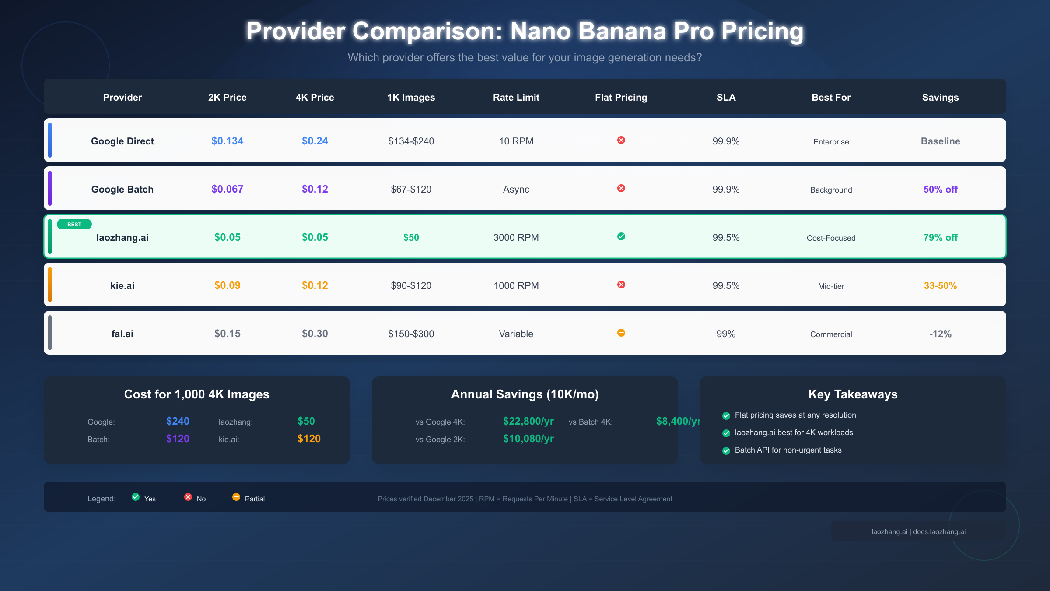1050x591 pixels.
Task: Select the Yes icon in the legend
Action: [135, 497]
